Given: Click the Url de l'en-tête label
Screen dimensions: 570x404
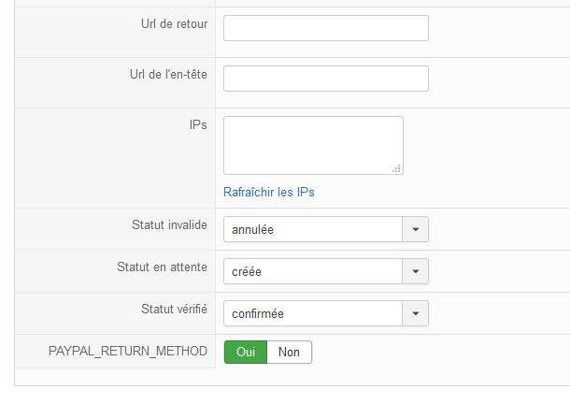Looking at the screenshot, I should (x=168, y=75).
